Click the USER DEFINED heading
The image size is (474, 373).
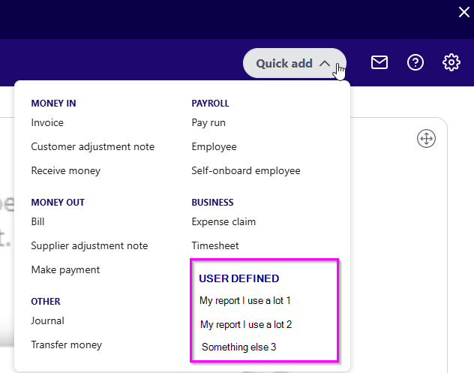(x=239, y=278)
